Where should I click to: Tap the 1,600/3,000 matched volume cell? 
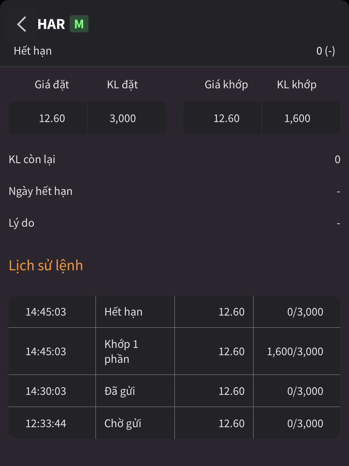pos(295,351)
